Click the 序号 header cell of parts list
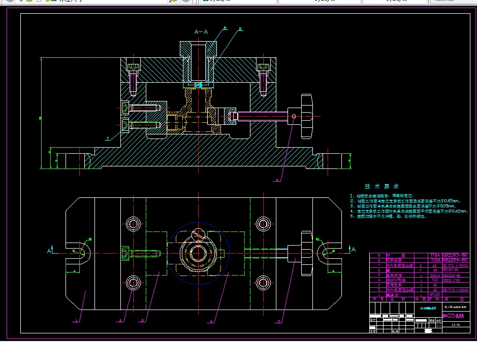Screen dimensions: 477x342 click(x=378, y=299)
